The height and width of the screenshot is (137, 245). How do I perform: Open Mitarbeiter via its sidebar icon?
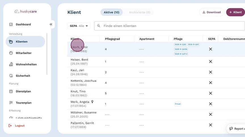11,53
